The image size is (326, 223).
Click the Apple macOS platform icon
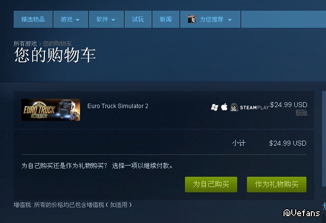pyautogui.click(x=224, y=107)
